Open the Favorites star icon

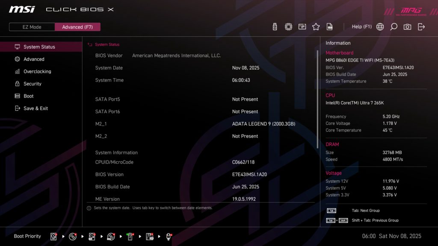(316, 26)
